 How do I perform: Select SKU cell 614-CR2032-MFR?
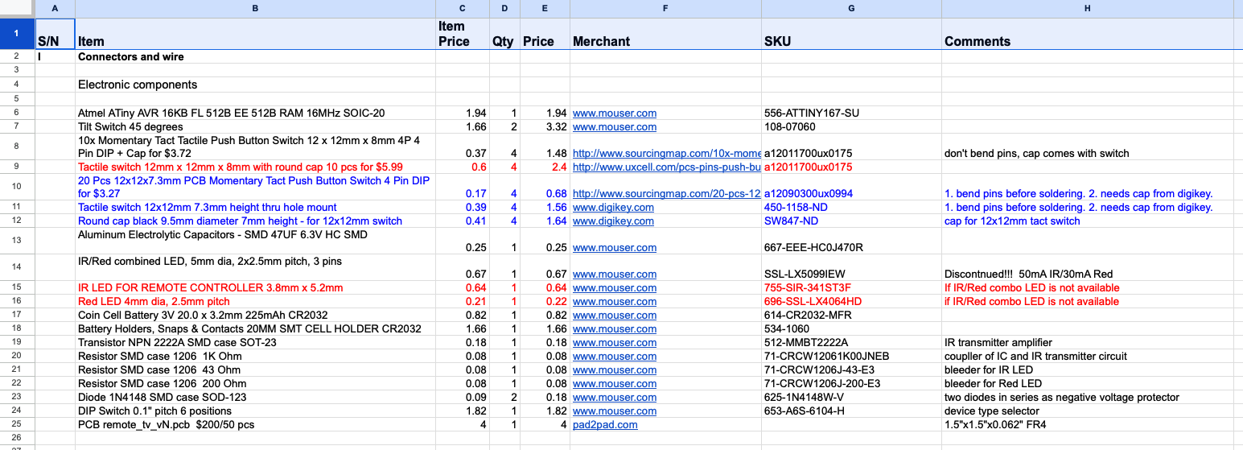coord(851,316)
